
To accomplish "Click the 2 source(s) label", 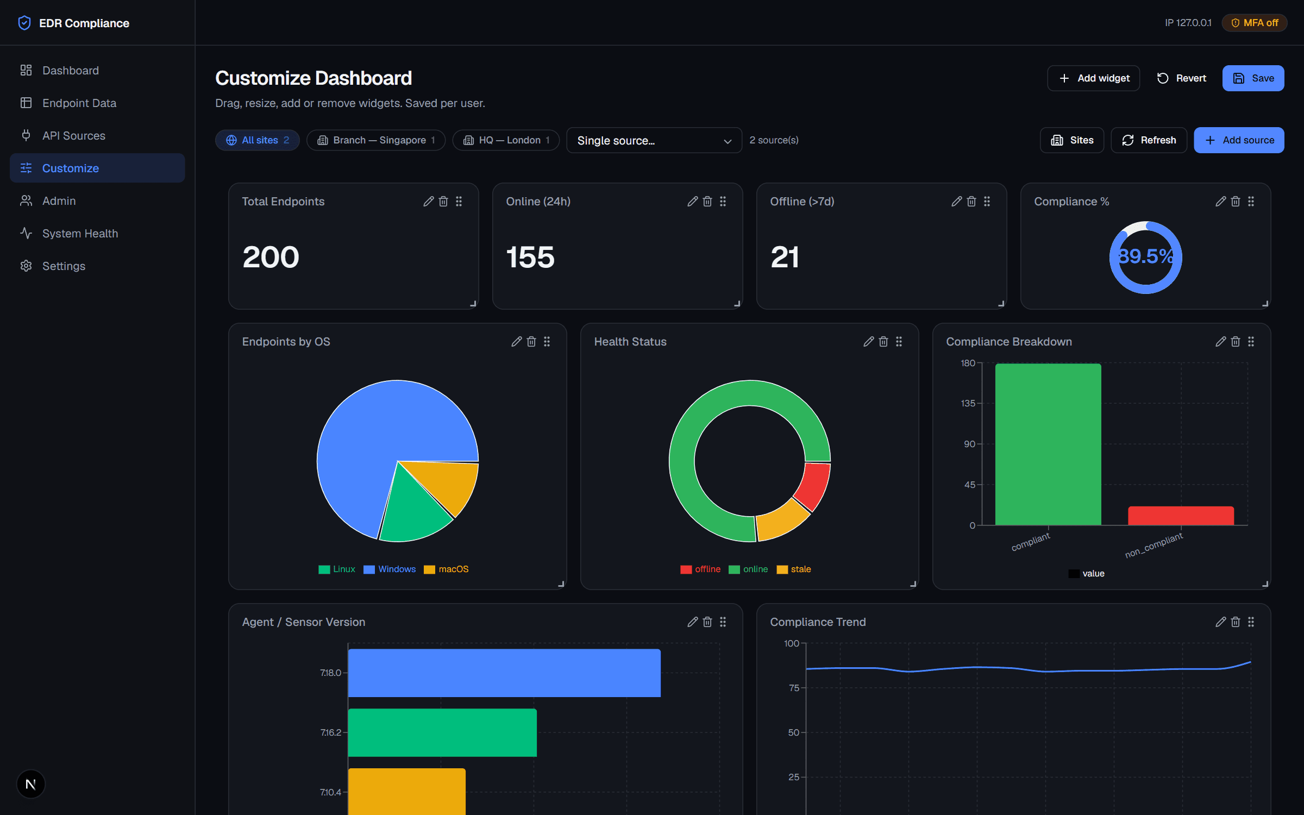I will pos(774,140).
